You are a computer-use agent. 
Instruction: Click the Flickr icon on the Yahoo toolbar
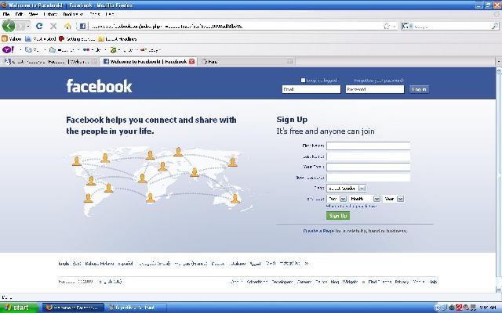tap(86, 50)
